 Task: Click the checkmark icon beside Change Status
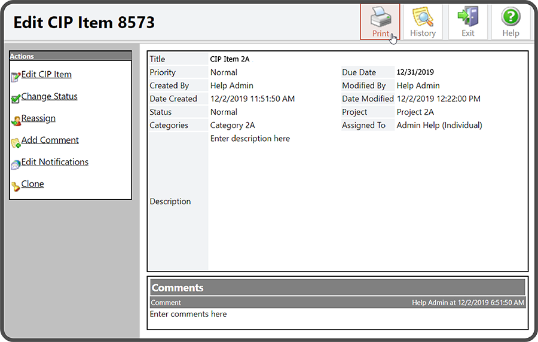(x=16, y=98)
